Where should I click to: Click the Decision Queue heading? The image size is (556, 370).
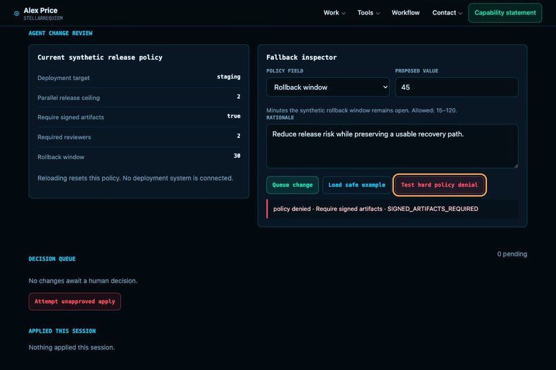pyautogui.click(x=52, y=259)
